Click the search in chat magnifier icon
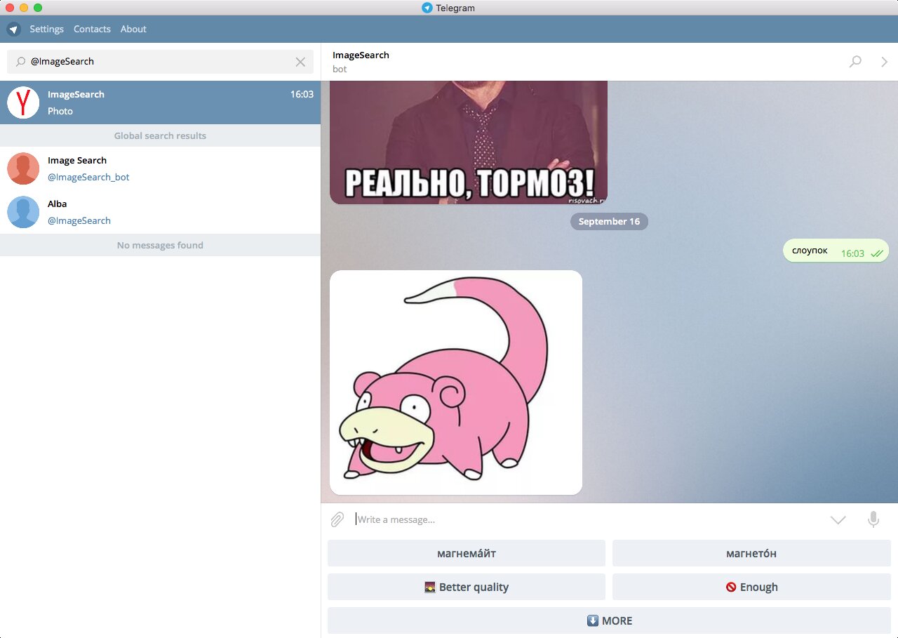 click(x=855, y=62)
